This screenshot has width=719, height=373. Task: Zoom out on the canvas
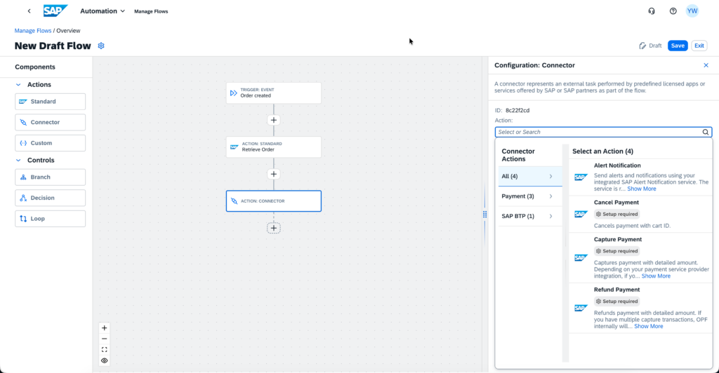coord(105,339)
